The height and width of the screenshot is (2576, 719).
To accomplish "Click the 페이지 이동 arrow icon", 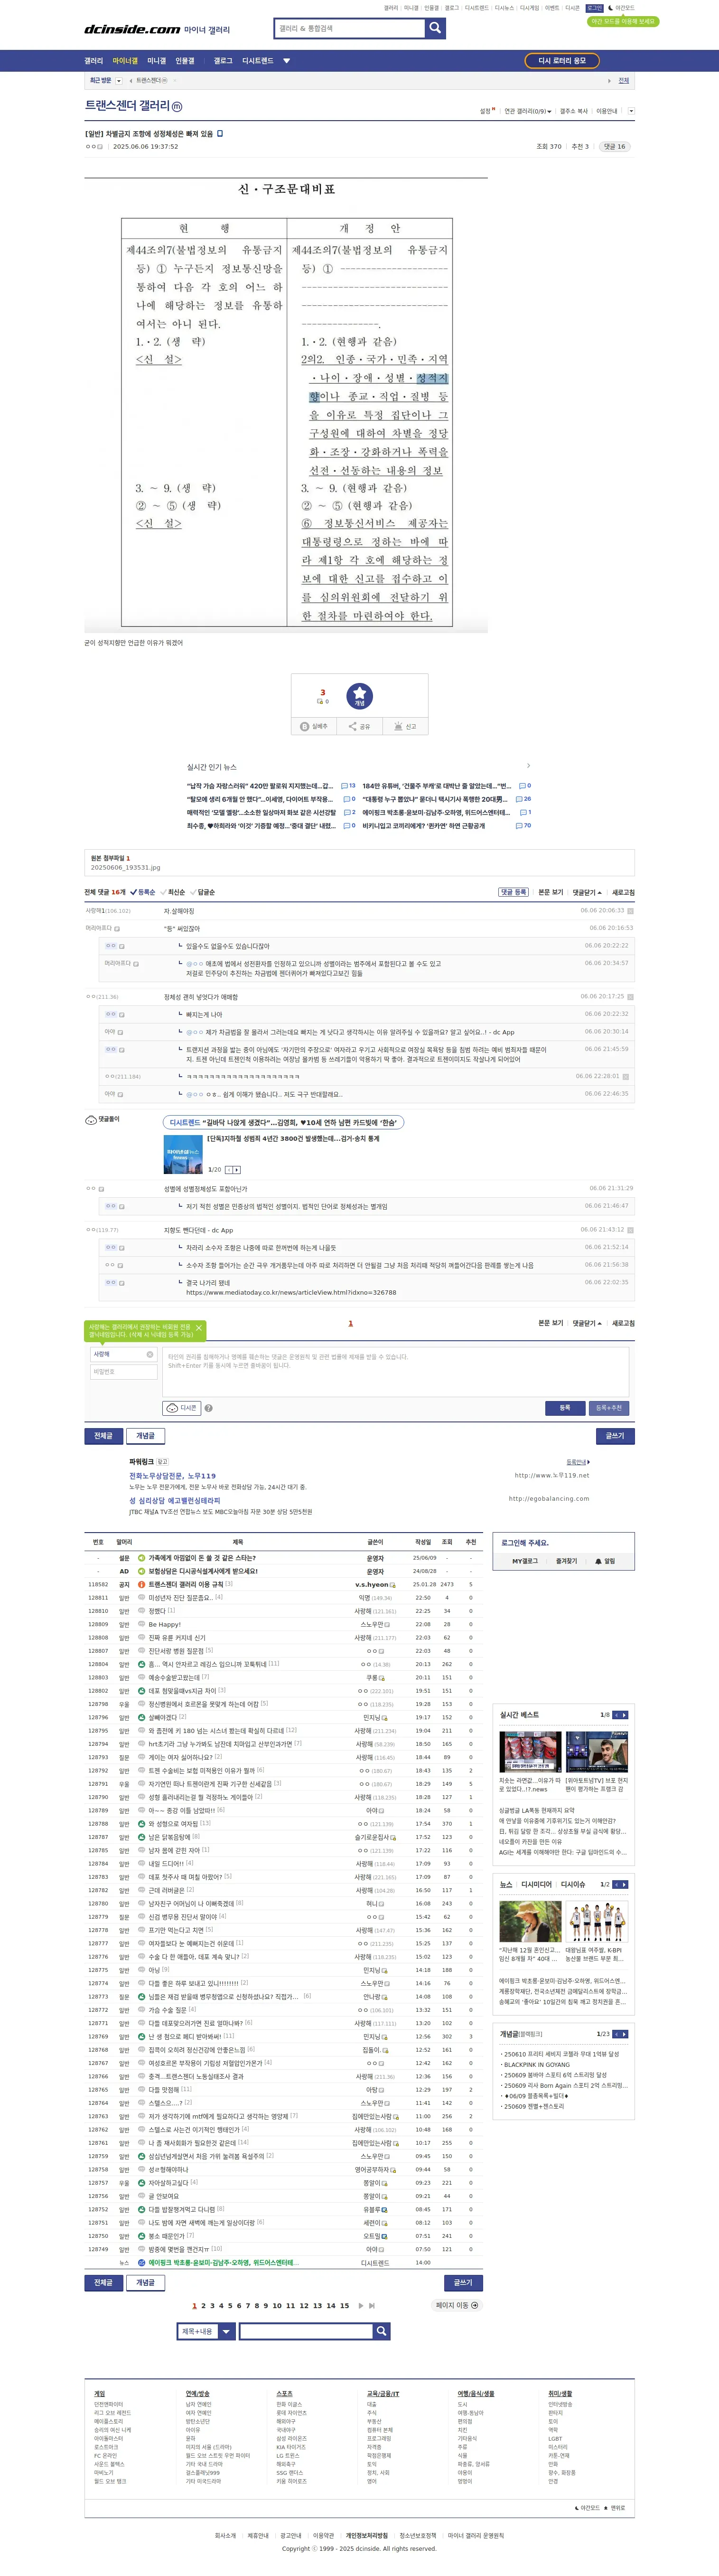I will [474, 2305].
